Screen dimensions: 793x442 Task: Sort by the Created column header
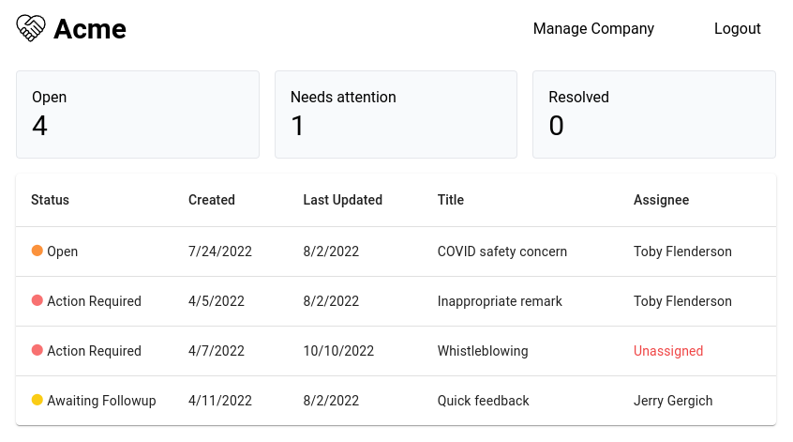click(211, 200)
